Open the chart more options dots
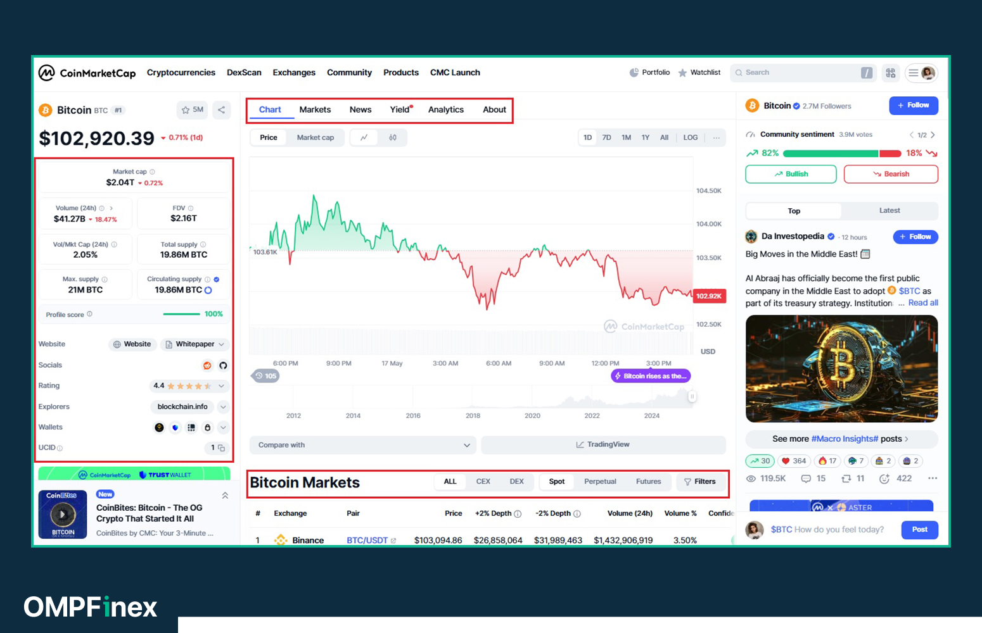The height and width of the screenshot is (633, 982). [716, 137]
